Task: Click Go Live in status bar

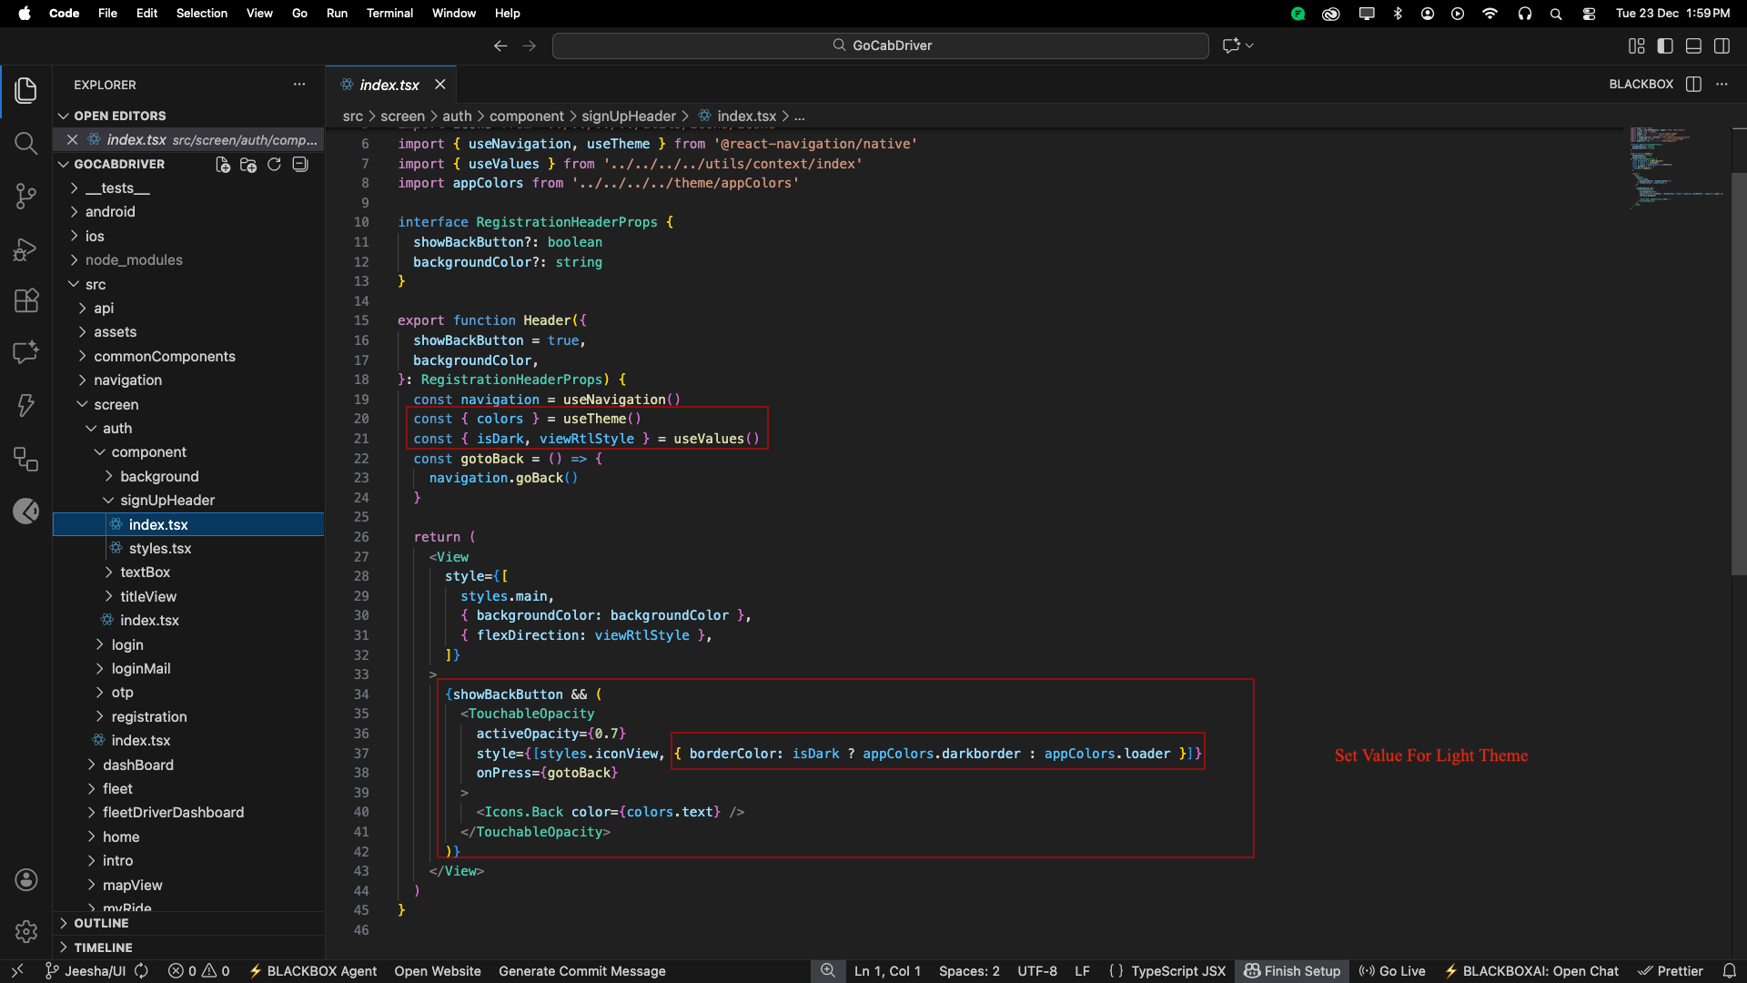Action: pyautogui.click(x=1392, y=971)
